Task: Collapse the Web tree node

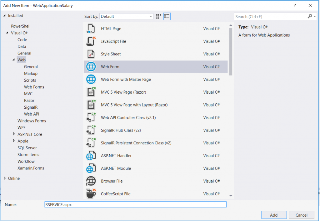Action: click(x=14, y=60)
